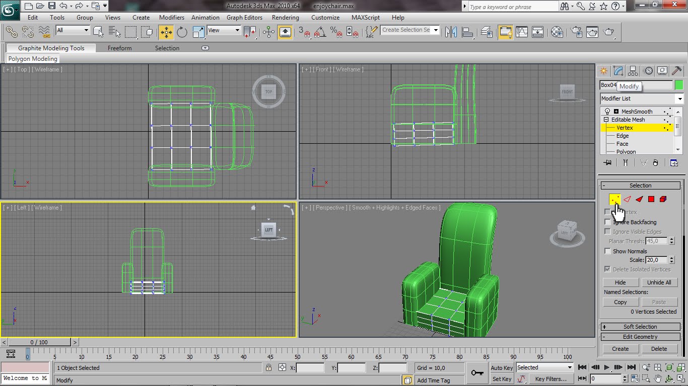Viewport: 688px width, 386px height.
Task: Click the green object color swatch
Action: tap(679, 85)
